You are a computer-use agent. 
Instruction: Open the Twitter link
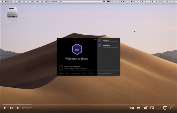click(84, 73)
